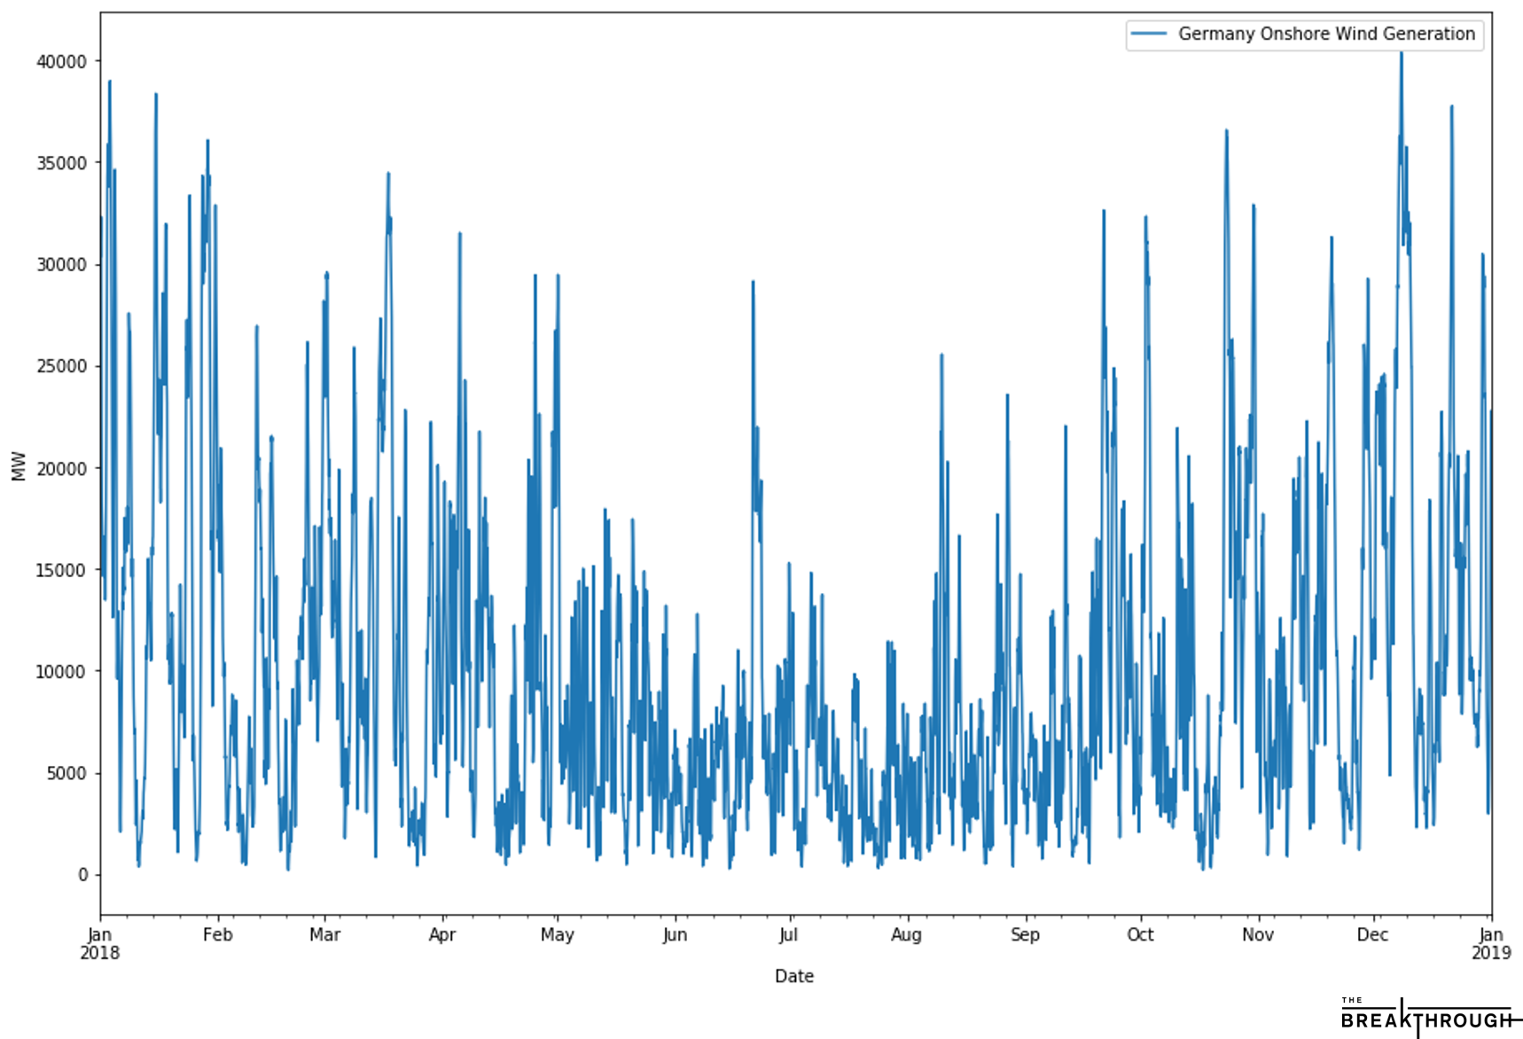Select the isolated tall spike in mid-chart
The height and width of the screenshot is (1039, 1523).
(x=753, y=283)
